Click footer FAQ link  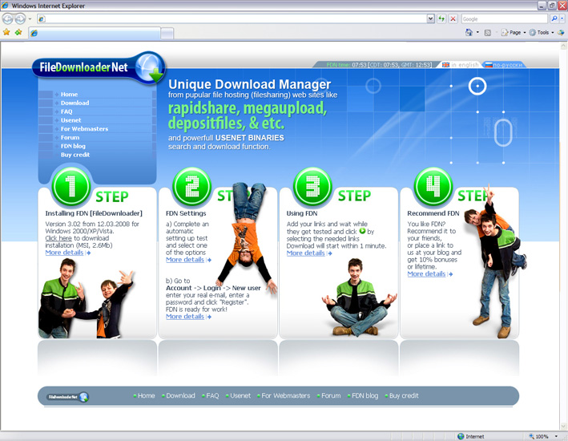click(212, 395)
